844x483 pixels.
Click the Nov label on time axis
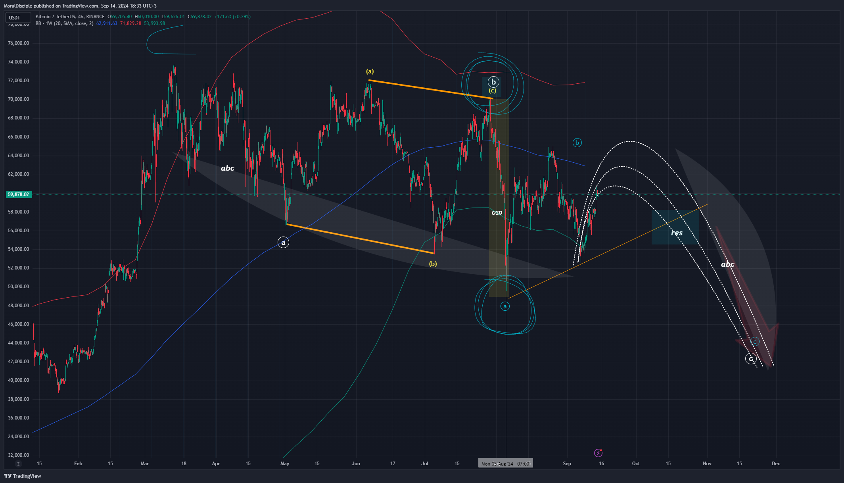point(707,464)
